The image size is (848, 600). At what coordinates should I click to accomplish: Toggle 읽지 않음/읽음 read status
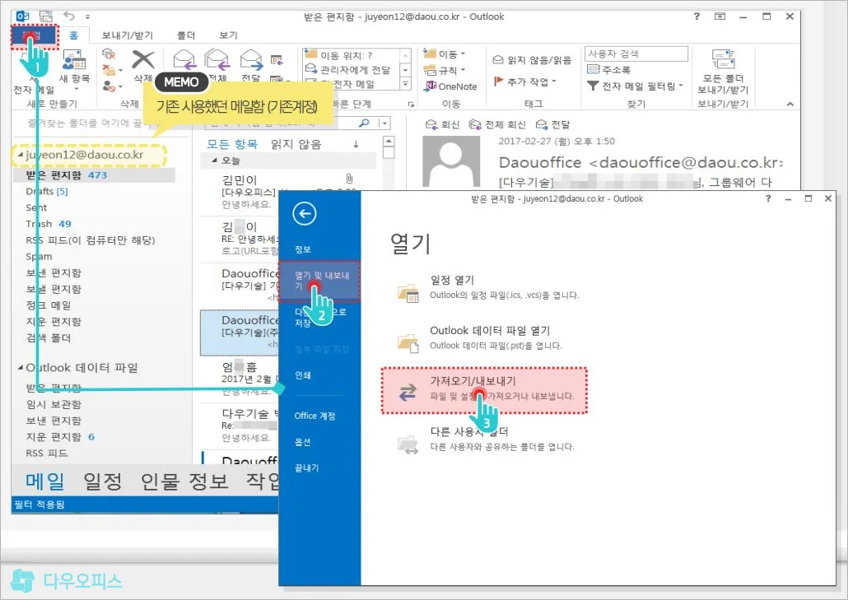[532, 60]
